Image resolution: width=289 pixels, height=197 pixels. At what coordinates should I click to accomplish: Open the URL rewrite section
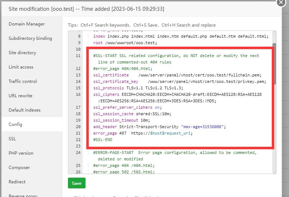[20, 96]
